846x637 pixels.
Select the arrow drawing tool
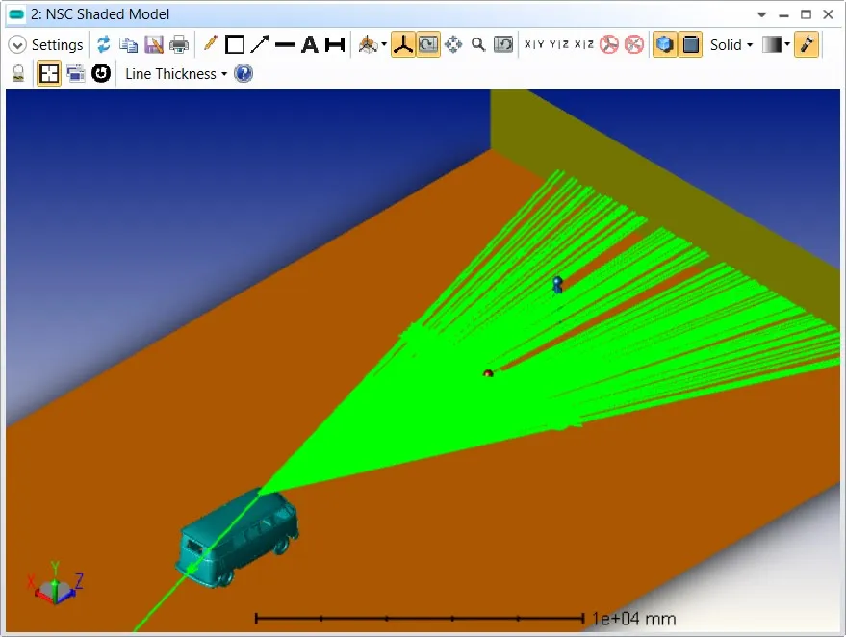260,45
